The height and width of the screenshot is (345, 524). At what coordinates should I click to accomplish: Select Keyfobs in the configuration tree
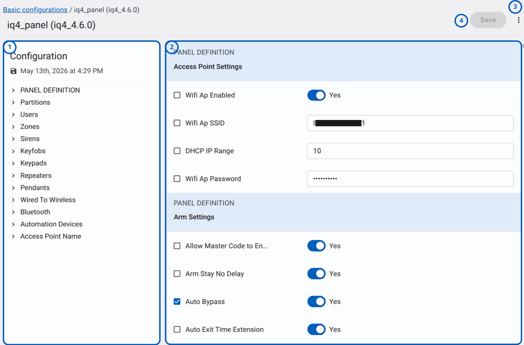coord(33,151)
